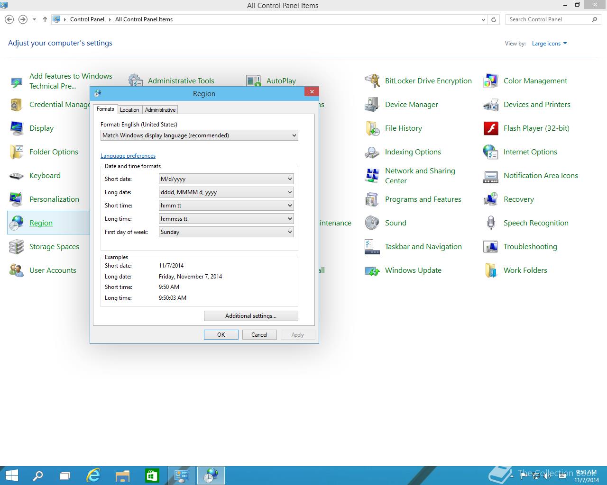
Task: Open Device Manager icon
Action: click(x=372, y=105)
